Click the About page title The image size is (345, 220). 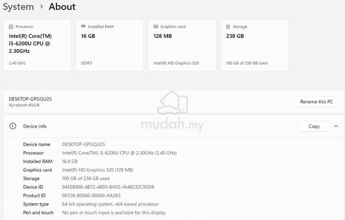pyautogui.click(x=62, y=6)
